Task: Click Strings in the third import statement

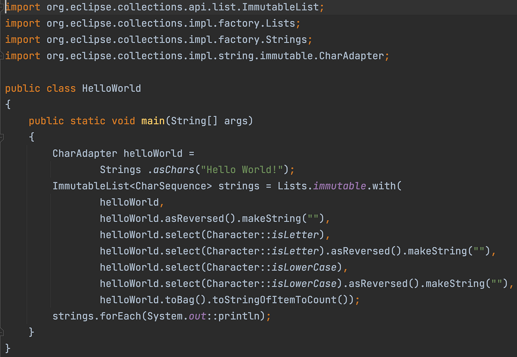Action: pyautogui.click(x=287, y=40)
